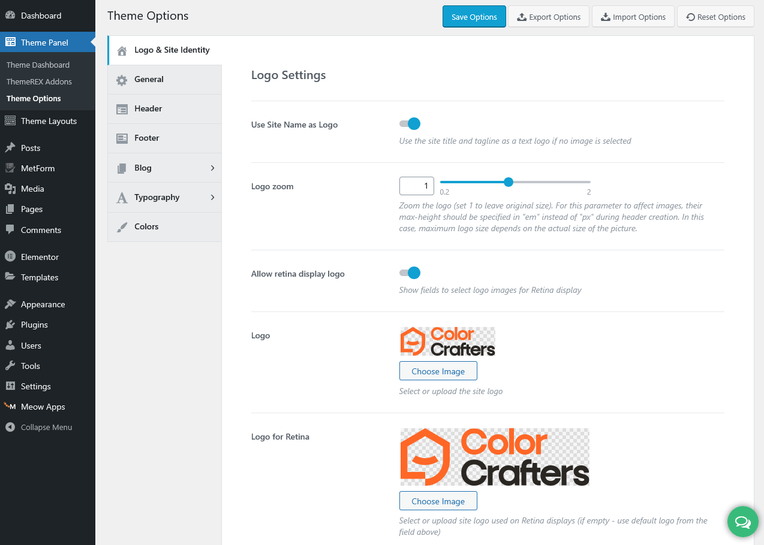Open the Footer options tab

coord(165,138)
